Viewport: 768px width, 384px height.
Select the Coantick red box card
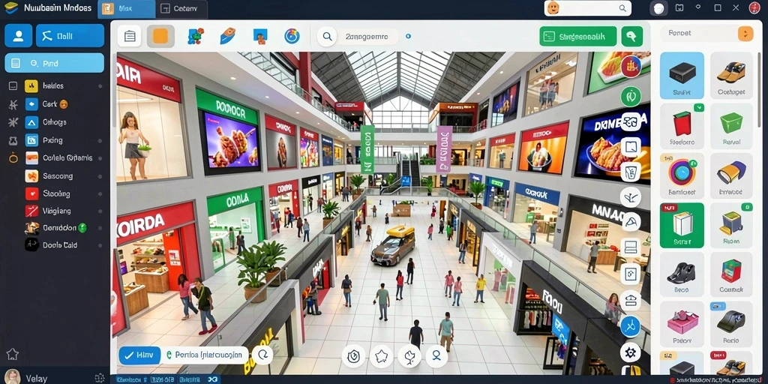tap(731, 274)
